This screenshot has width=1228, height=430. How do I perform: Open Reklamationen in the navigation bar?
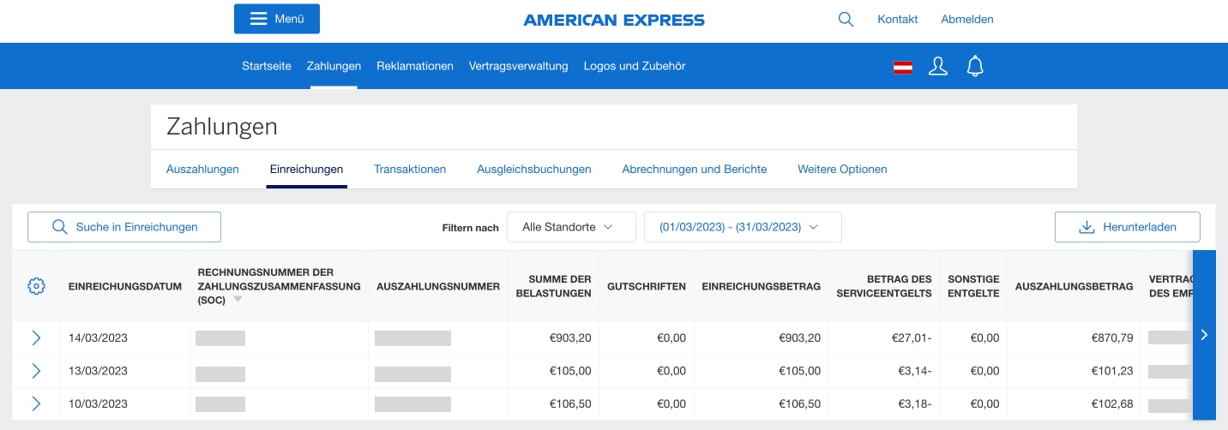(x=415, y=66)
